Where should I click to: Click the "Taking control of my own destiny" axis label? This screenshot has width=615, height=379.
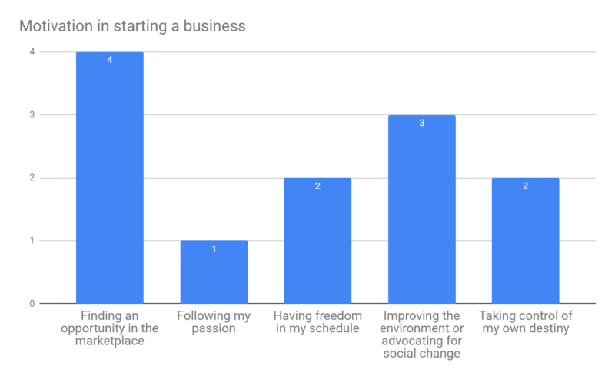click(525, 321)
